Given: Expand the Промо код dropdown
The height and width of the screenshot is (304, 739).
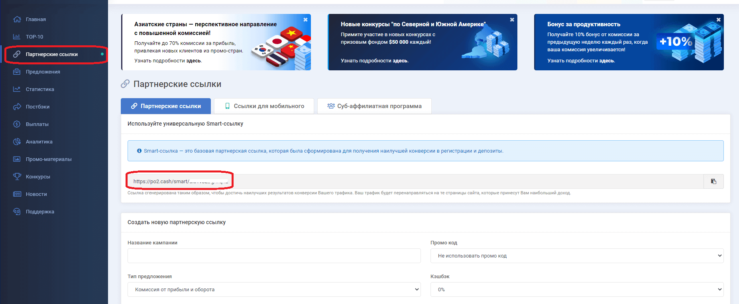Looking at the screenshot, I should pyautogui.click(x=577, y=256).
